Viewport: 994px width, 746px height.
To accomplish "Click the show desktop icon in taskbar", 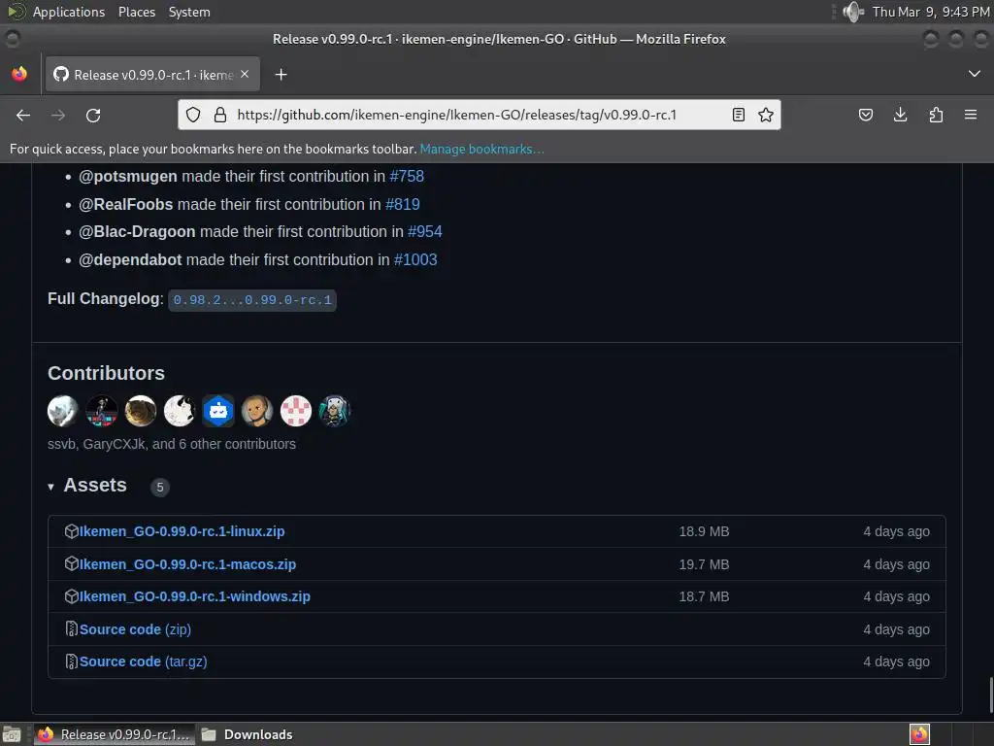I will [x=12, y=734].
